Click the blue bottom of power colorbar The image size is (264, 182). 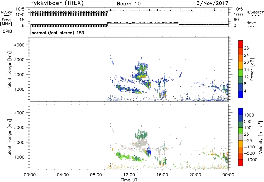point(241,94)
